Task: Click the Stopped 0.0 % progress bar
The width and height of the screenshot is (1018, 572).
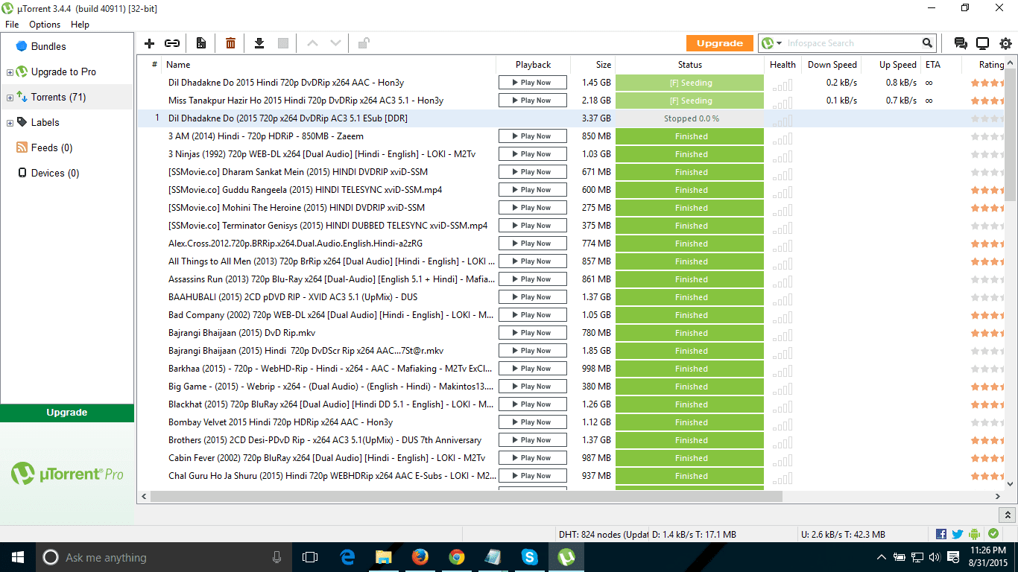Action: pyautogui.click(x=690, y=118)
